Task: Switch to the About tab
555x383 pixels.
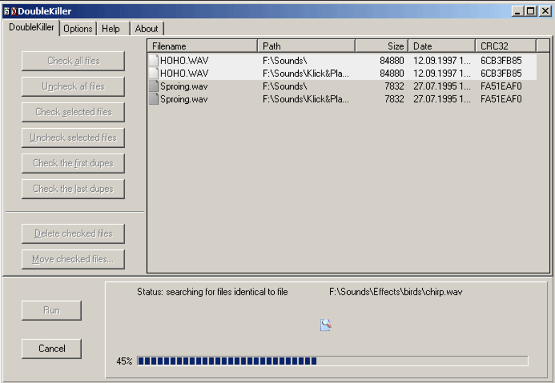Action: click(x=146, y=29)
